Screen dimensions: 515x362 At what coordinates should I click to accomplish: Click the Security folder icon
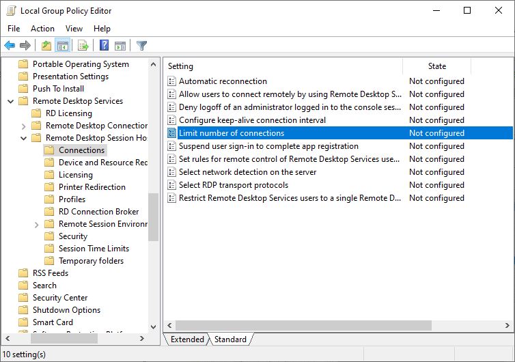pos(49,236)
